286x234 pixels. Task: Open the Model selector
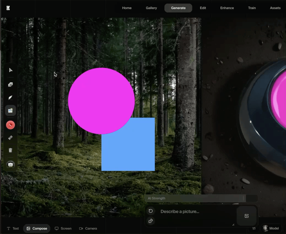[x=271, y=228]
